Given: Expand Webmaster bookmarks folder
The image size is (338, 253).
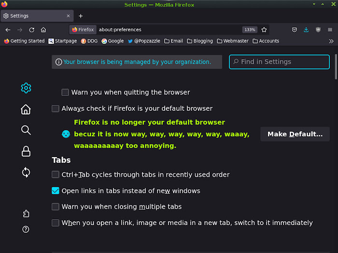Looking at the screenshot, I should (233, 41).
